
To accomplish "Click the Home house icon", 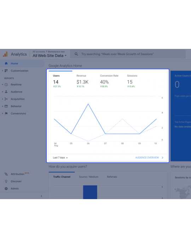I will tap(6, 63).
